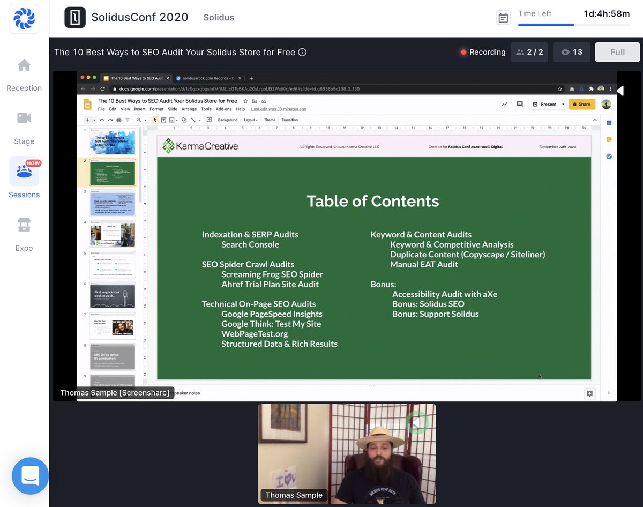Click the greyed-out Full button
The height and width of the screenshot is (507, 643).
[617, 52]
